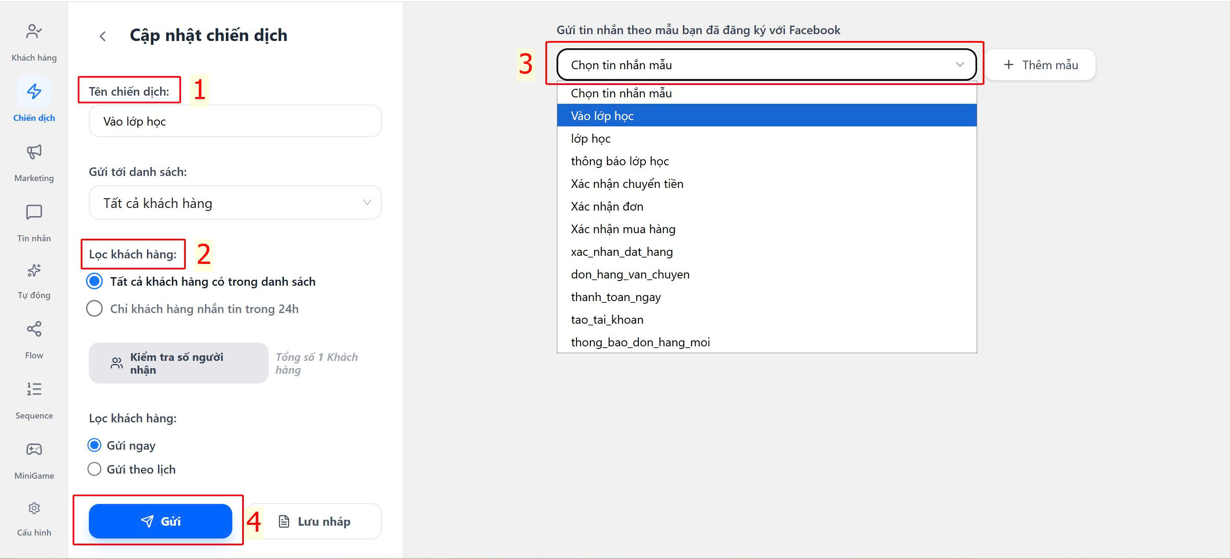Screen dimensions: 1230x559
Task: Select the Gửi theo lịch radio option
Action: point(94,469)
